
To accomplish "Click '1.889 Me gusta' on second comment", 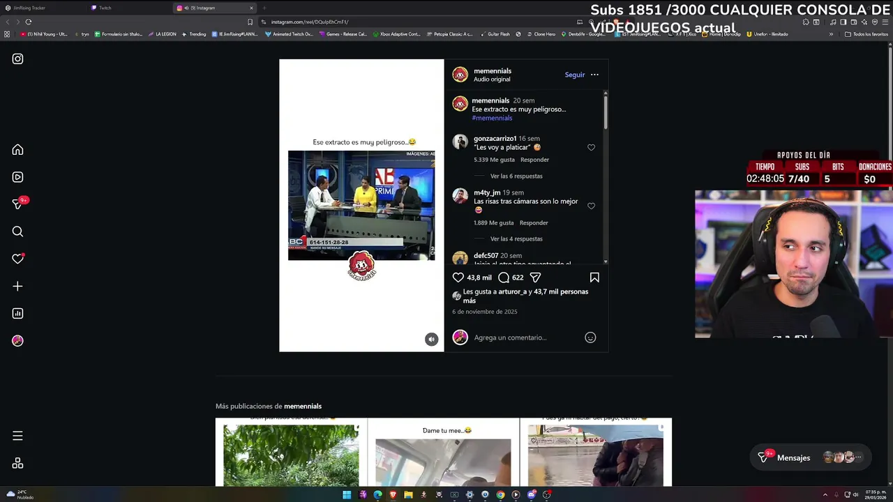I will [494, 223].
